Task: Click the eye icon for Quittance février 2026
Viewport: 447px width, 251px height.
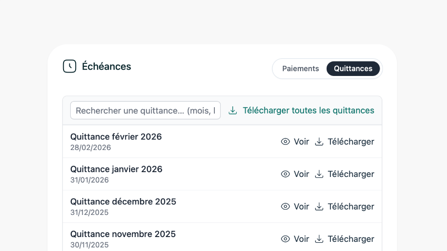Action: [x=285, y=141]
